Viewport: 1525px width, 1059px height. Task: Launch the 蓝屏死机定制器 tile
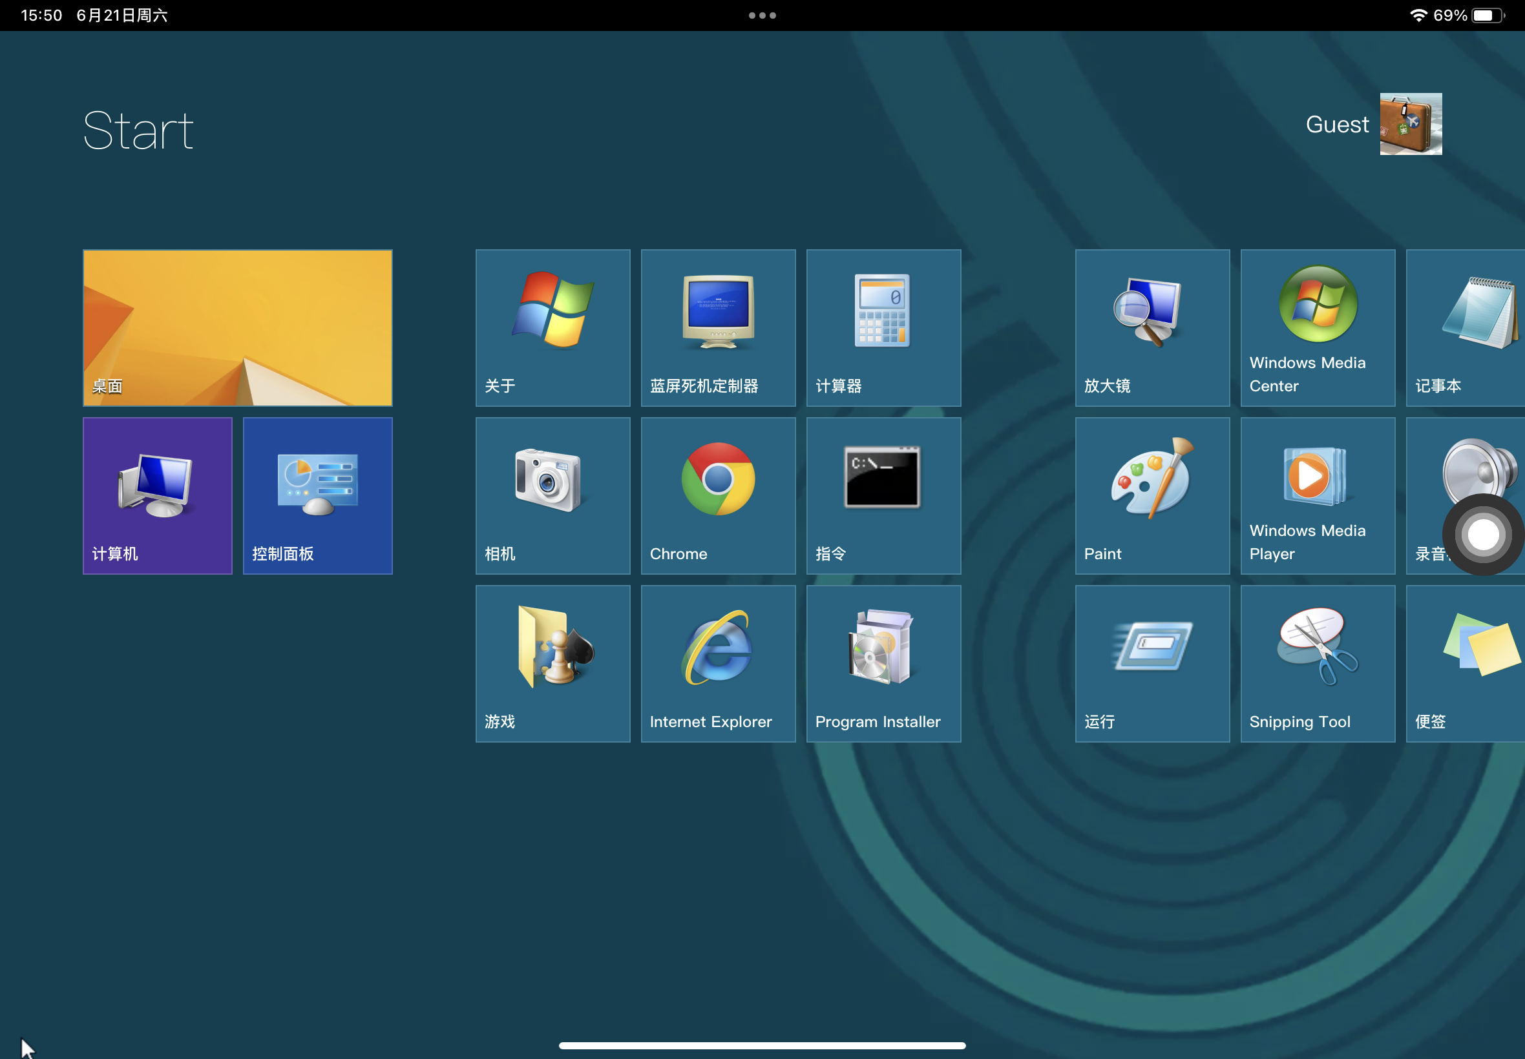pyautogui.click(x=719, y=328)
